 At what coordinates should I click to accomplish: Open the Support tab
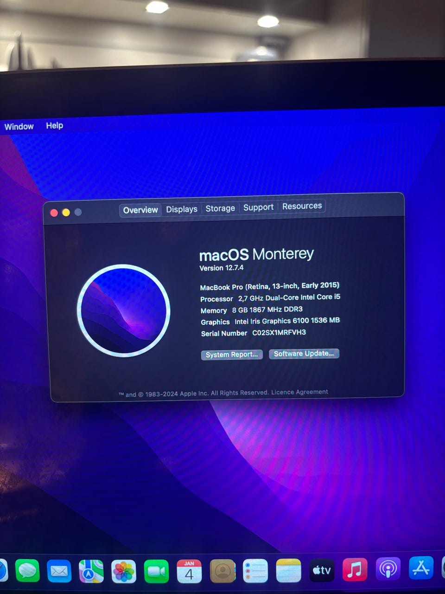(258, 207)
